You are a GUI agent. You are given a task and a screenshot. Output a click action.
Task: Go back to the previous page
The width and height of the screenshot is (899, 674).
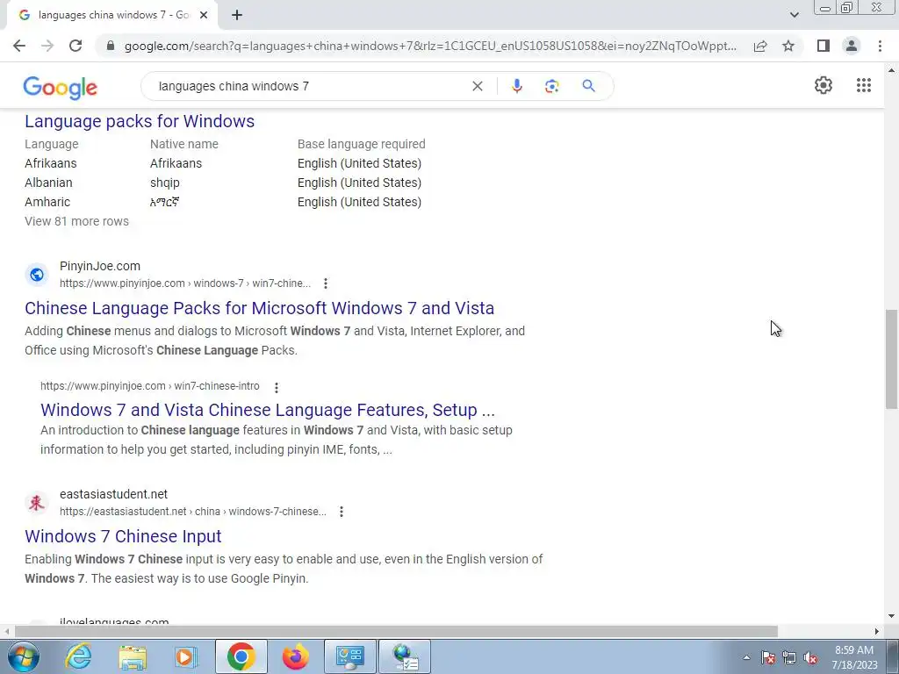pyautogui.click(x=19, y=46)
